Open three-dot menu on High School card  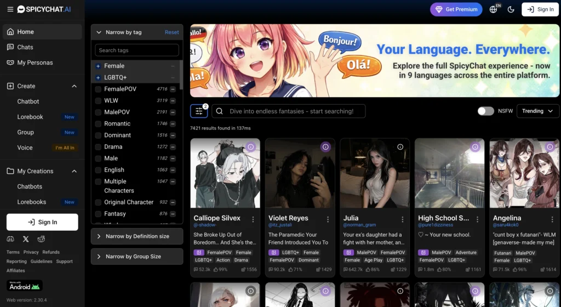pyautogui.click(x=477, y=219)
